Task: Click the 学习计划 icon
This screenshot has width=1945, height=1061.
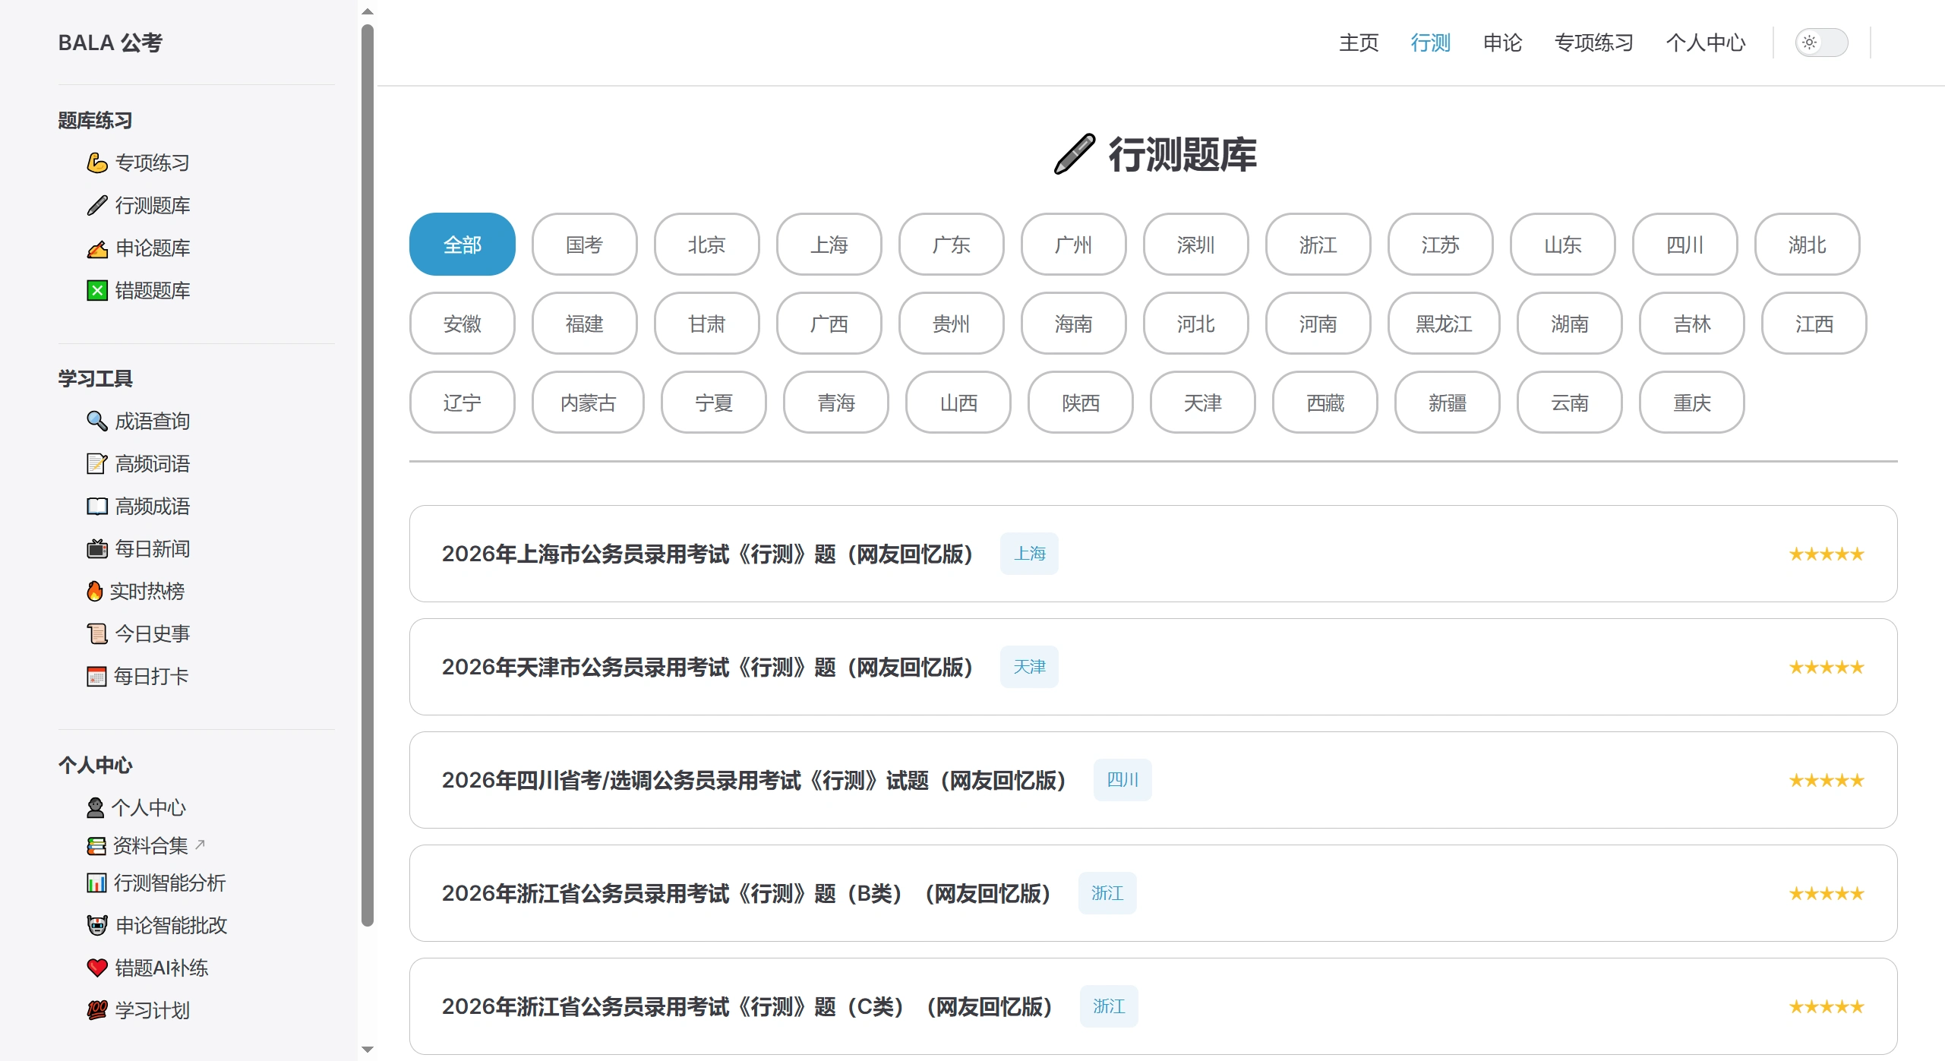Action: [96, 1010]
